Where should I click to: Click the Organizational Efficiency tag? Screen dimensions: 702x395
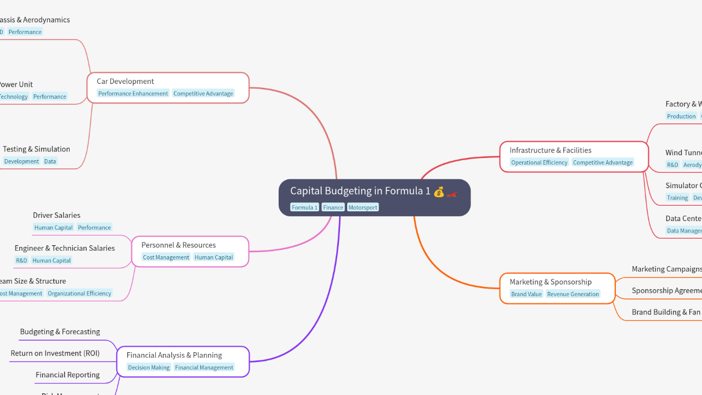tap(80, 294)
